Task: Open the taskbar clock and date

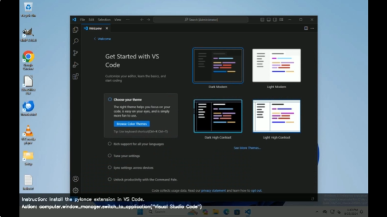Action: point(351,212)
